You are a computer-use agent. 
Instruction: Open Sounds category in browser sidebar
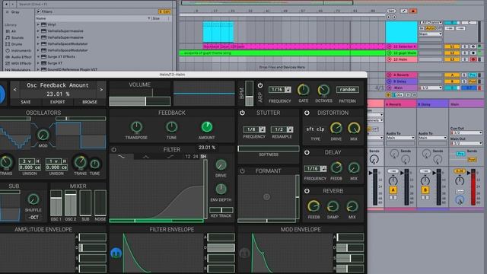(14, 37)
